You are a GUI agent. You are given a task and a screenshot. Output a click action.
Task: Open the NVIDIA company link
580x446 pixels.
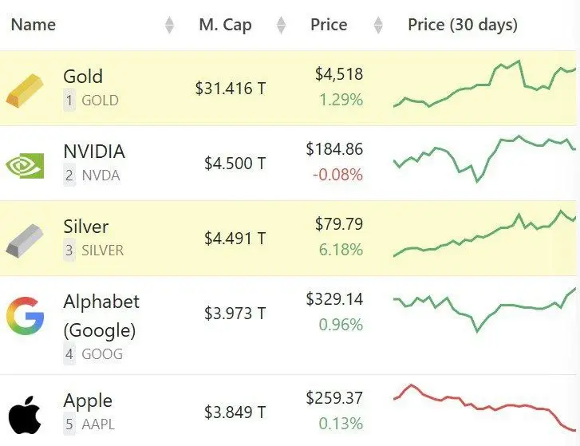pos(94,152)
